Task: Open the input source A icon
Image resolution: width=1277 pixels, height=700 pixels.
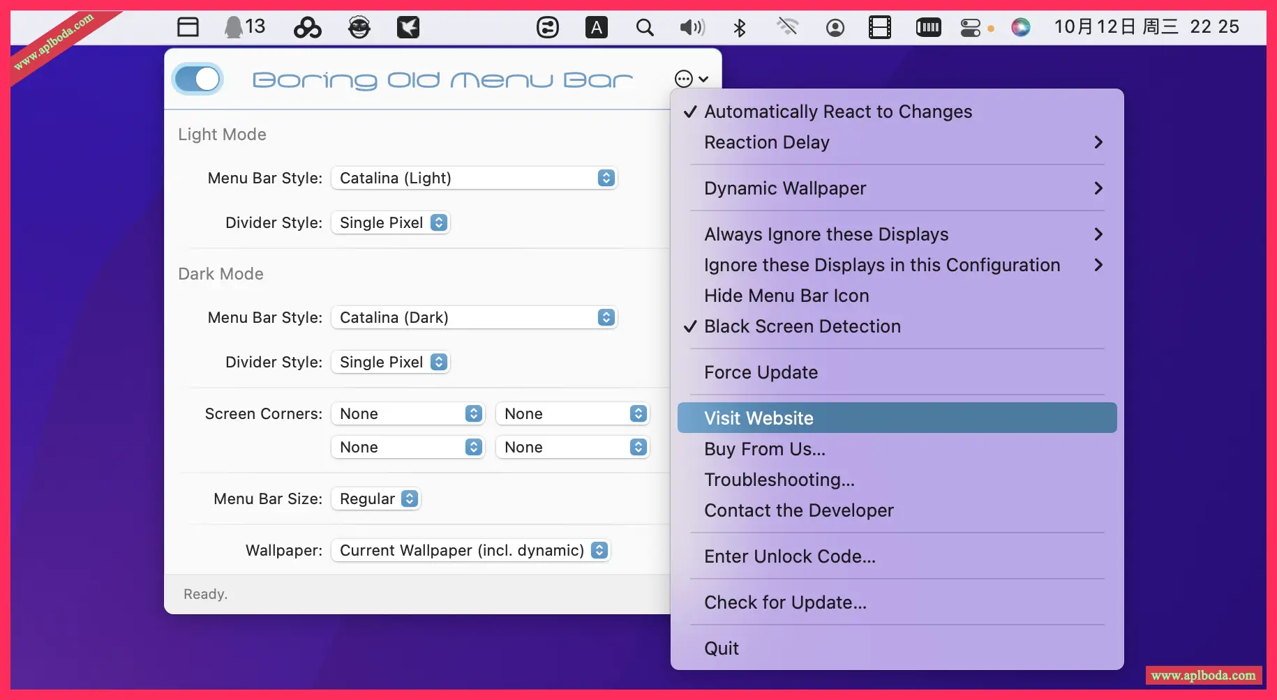Action: point(597,27)
